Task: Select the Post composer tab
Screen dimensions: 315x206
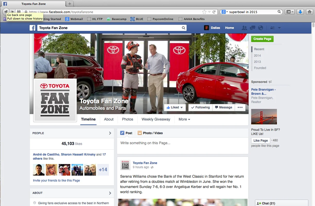Action: pyautogui.click(x=126, y=133)
